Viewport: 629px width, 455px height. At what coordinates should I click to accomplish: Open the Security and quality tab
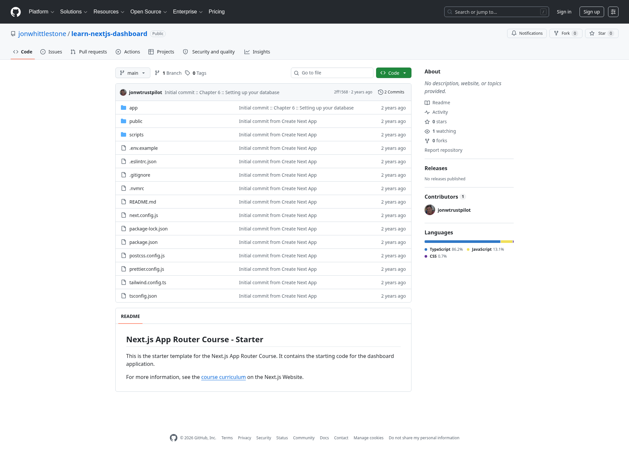pyautogui.click(x=209, y=52)
